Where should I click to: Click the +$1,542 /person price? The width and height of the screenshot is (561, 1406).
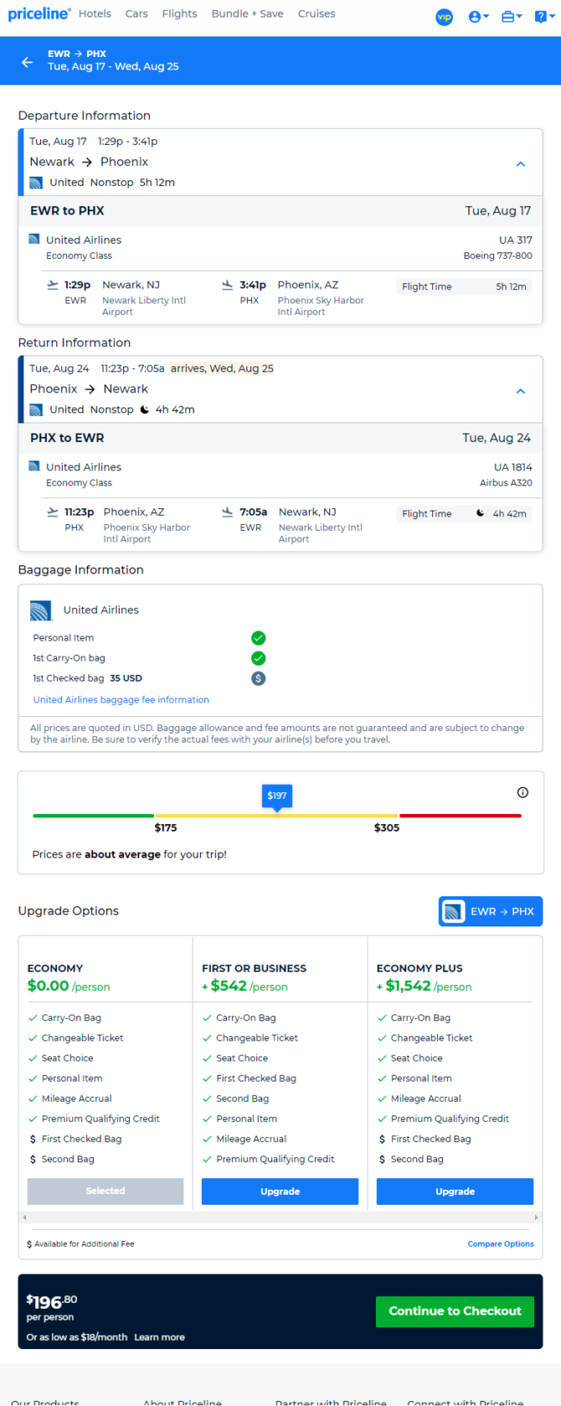tap(425, 987)
